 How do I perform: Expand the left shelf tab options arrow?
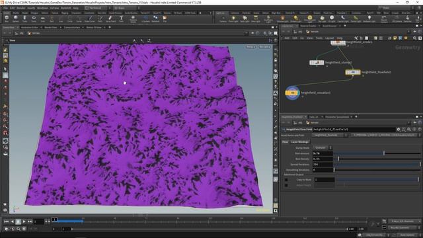click(210, 13)
